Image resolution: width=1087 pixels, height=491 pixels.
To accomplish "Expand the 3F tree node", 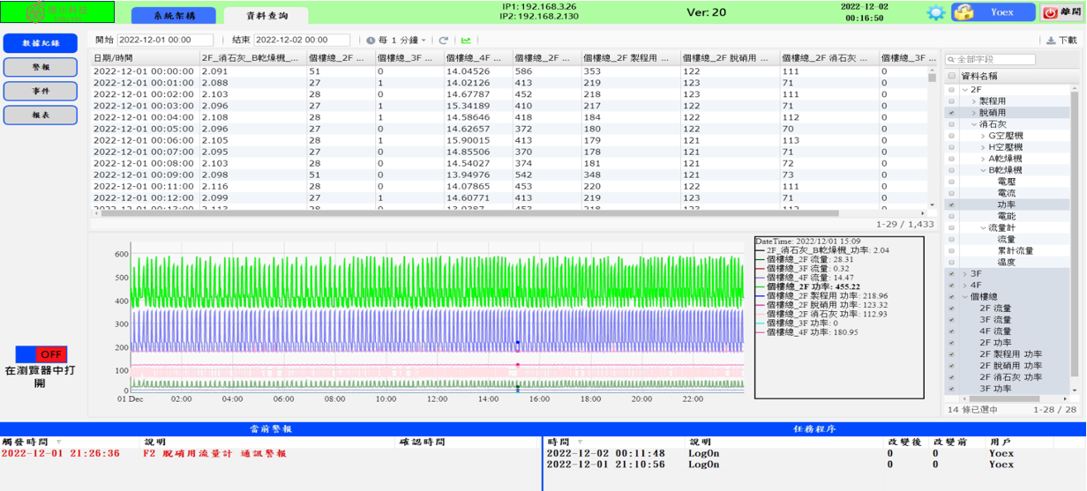I will [964, 273].
